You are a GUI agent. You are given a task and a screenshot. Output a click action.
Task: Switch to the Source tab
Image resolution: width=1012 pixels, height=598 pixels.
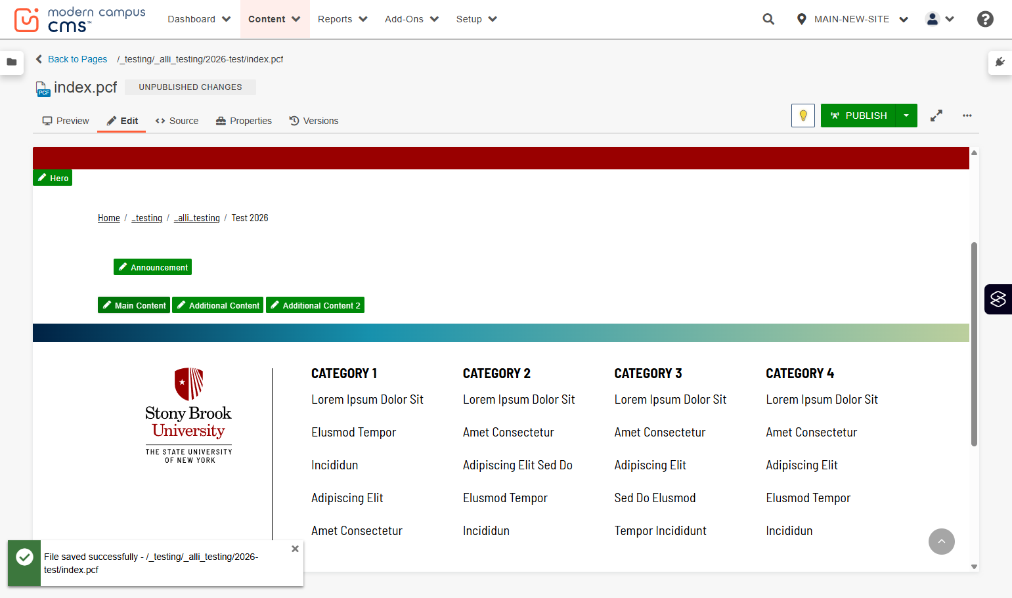click(177, 121)
